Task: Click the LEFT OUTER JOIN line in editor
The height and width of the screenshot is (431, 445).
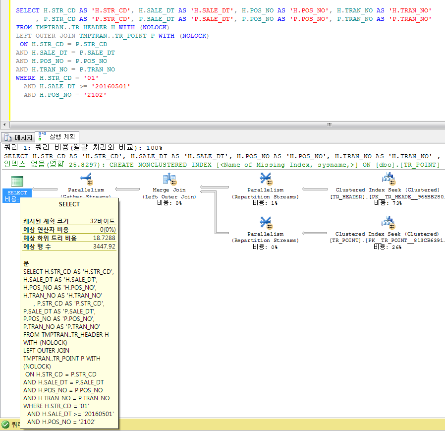Action: [x=112, y=36]
